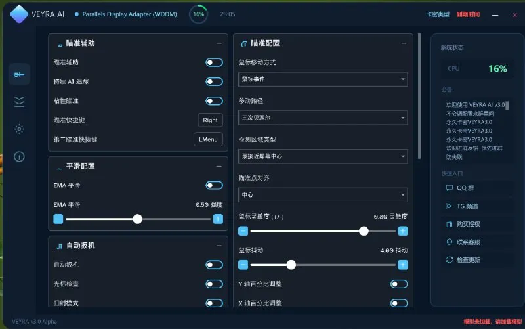Click the 23:05 time label
Screen dimensions: 525x329
[x=228, y=14]
